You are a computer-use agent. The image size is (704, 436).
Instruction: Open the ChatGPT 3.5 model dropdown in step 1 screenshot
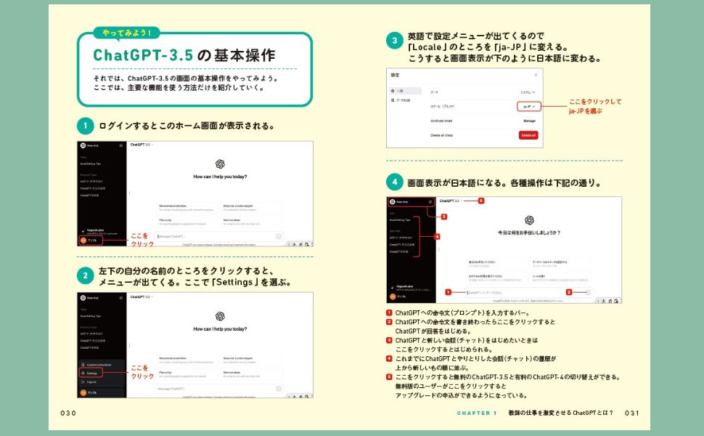142,145
